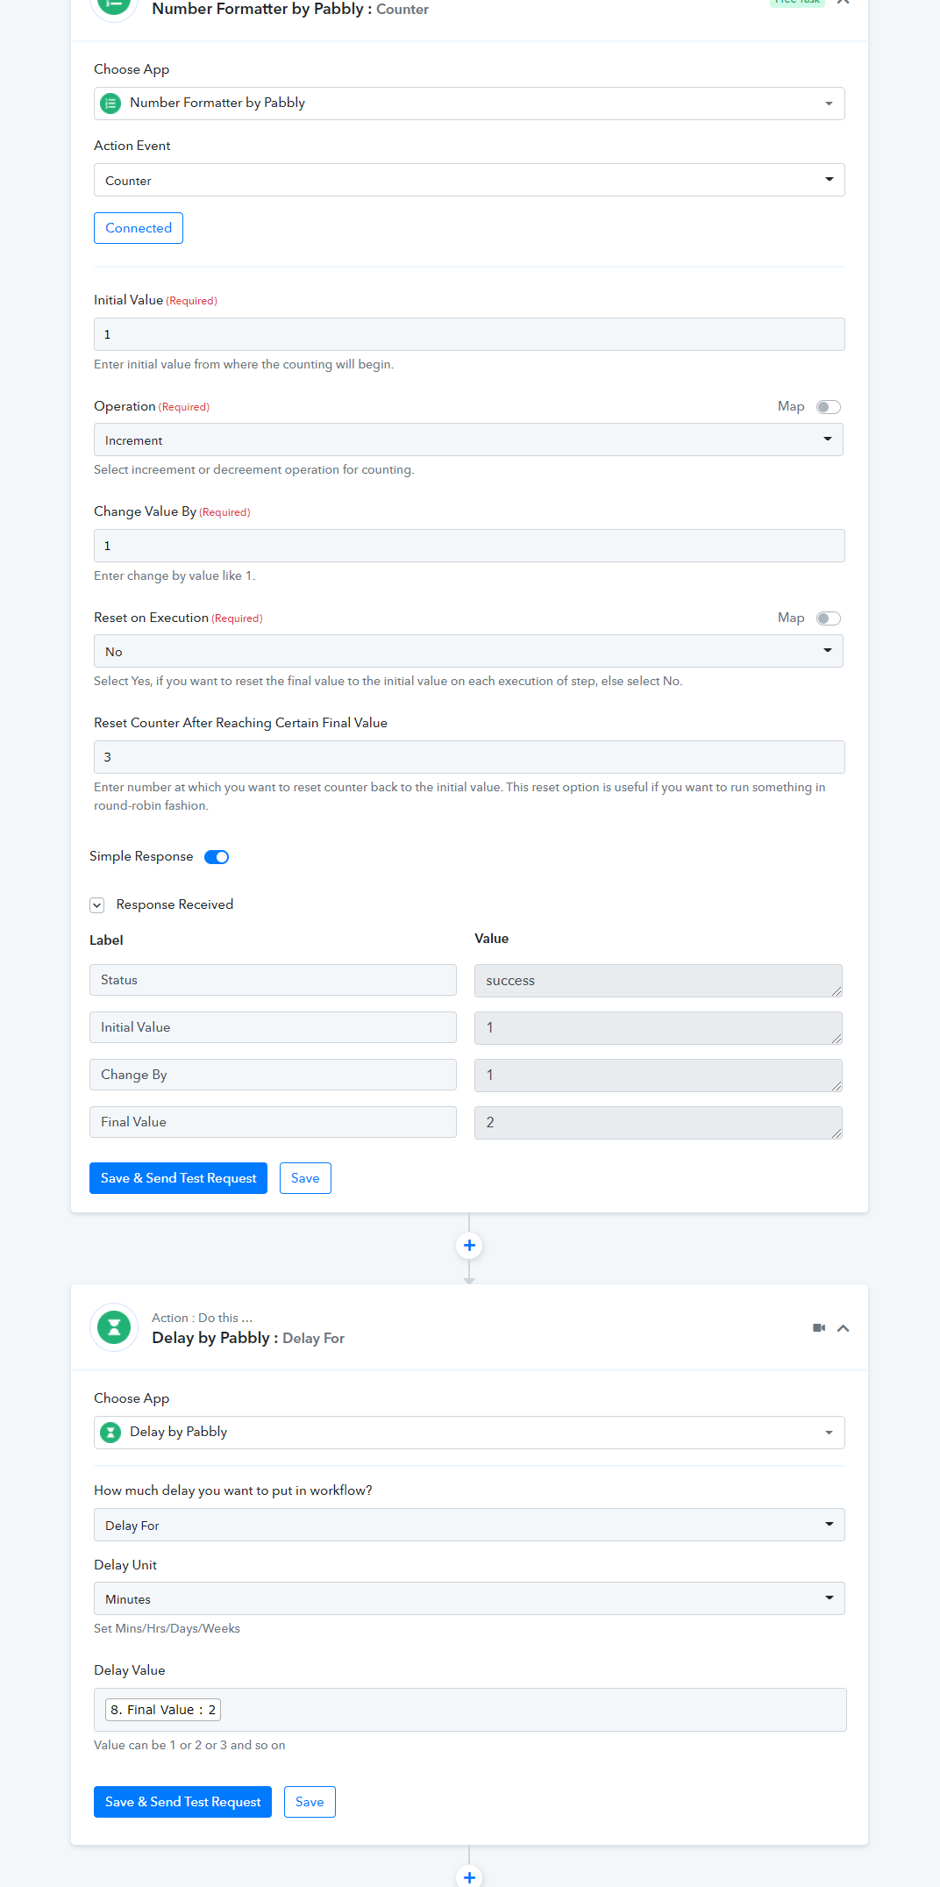Open the Delay Unit Minutes dropdown

point(469,1598)
